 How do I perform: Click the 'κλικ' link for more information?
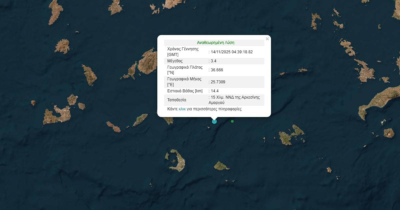click(182, 109)
